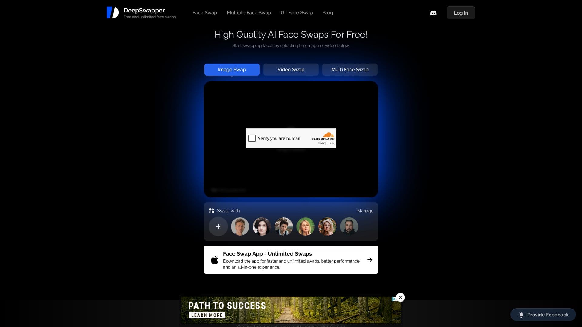Open Multiple Face Swap nav link
The image size is (582, 327).
[x=249, y=13]
